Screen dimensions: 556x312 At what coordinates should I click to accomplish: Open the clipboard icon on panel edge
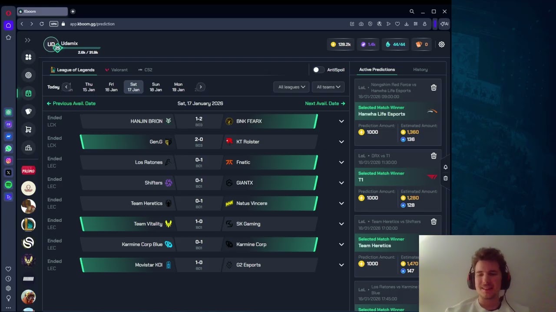[x=445, y=178]
